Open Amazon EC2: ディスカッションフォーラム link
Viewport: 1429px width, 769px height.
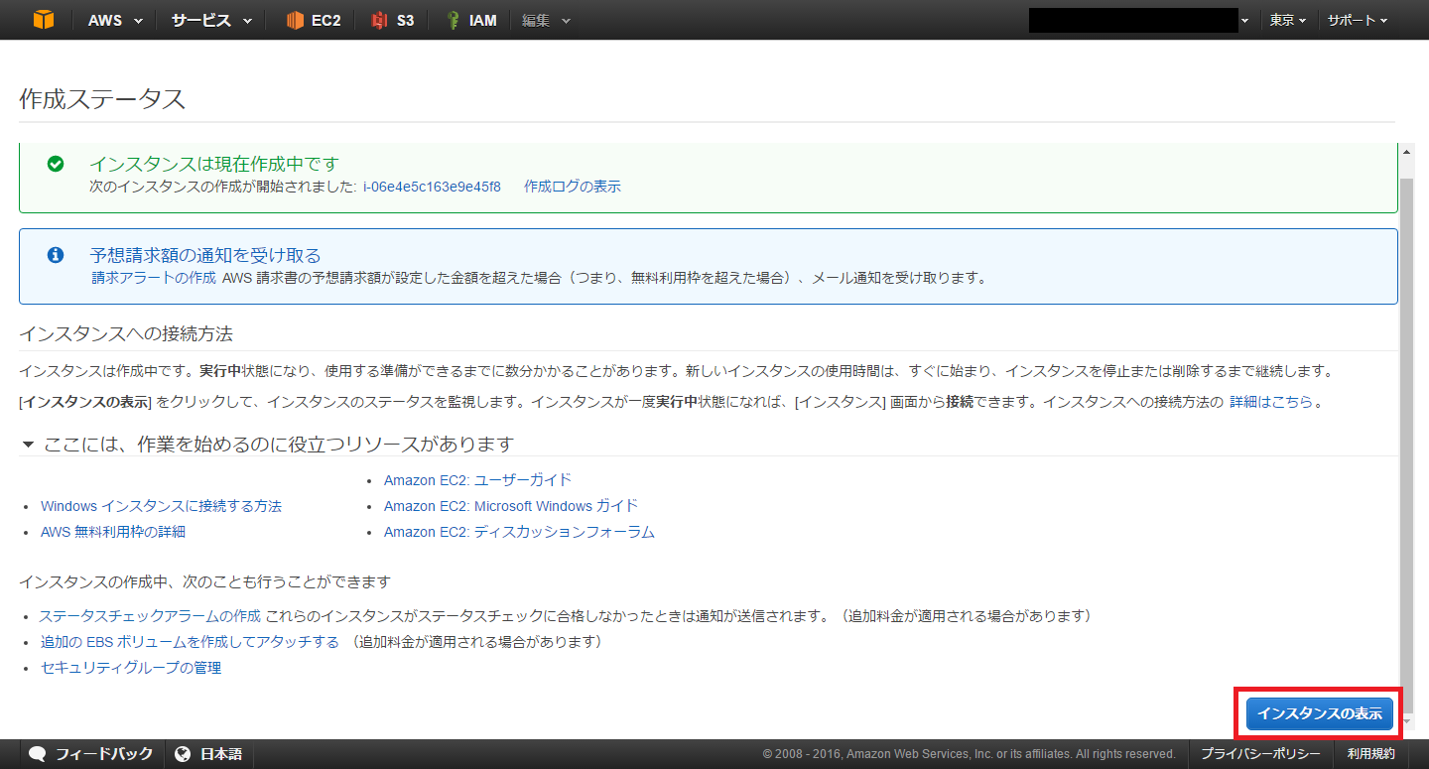pyautogui.click(x=519, y=532)
